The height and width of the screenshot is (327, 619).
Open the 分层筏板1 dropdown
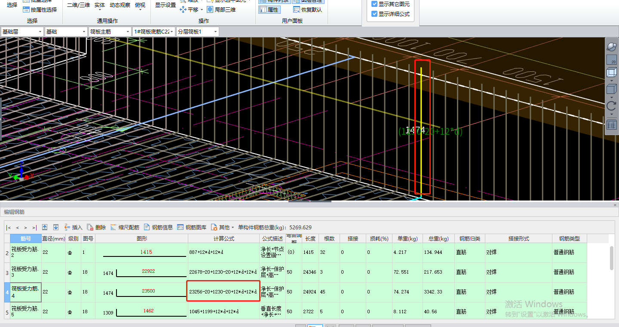coord(197,32)
